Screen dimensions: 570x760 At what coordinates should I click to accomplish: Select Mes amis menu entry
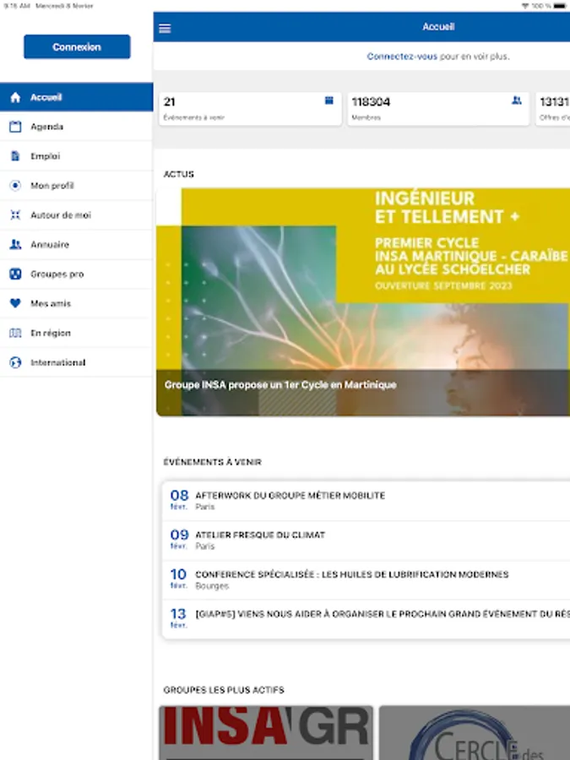tap(77, 303)
